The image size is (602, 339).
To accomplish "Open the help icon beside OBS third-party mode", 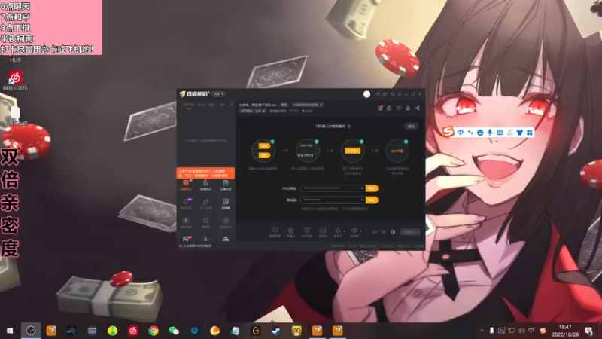I will (349, 126).
